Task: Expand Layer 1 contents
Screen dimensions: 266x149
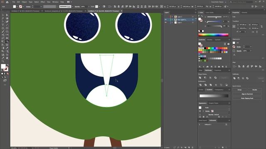Action: coord(172,22)
